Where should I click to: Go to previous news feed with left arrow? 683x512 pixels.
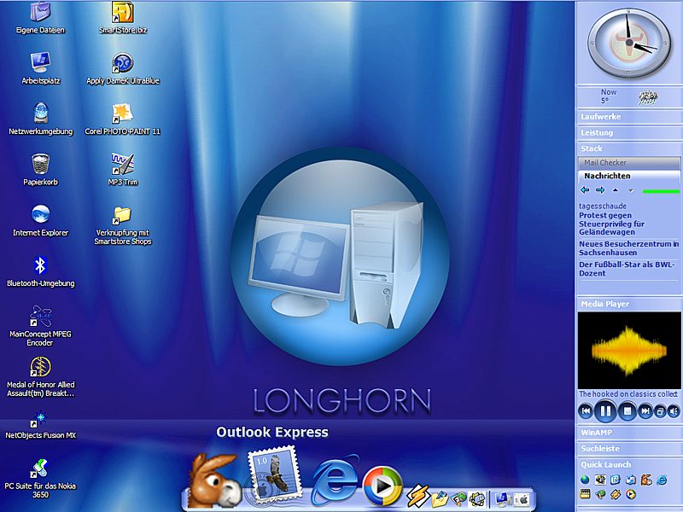pyautogui.click(x=585, y=190)
